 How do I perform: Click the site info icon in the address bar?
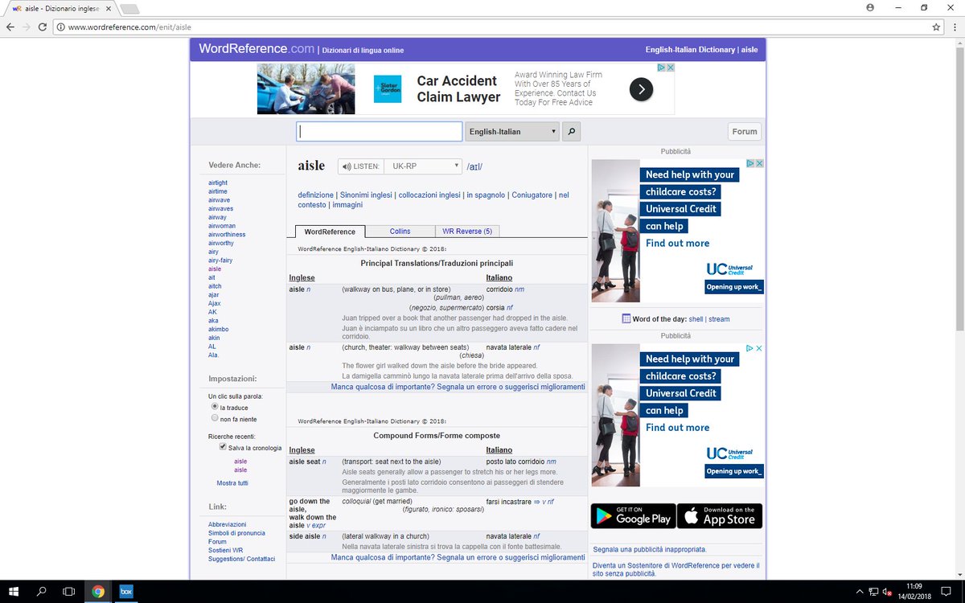60,27
